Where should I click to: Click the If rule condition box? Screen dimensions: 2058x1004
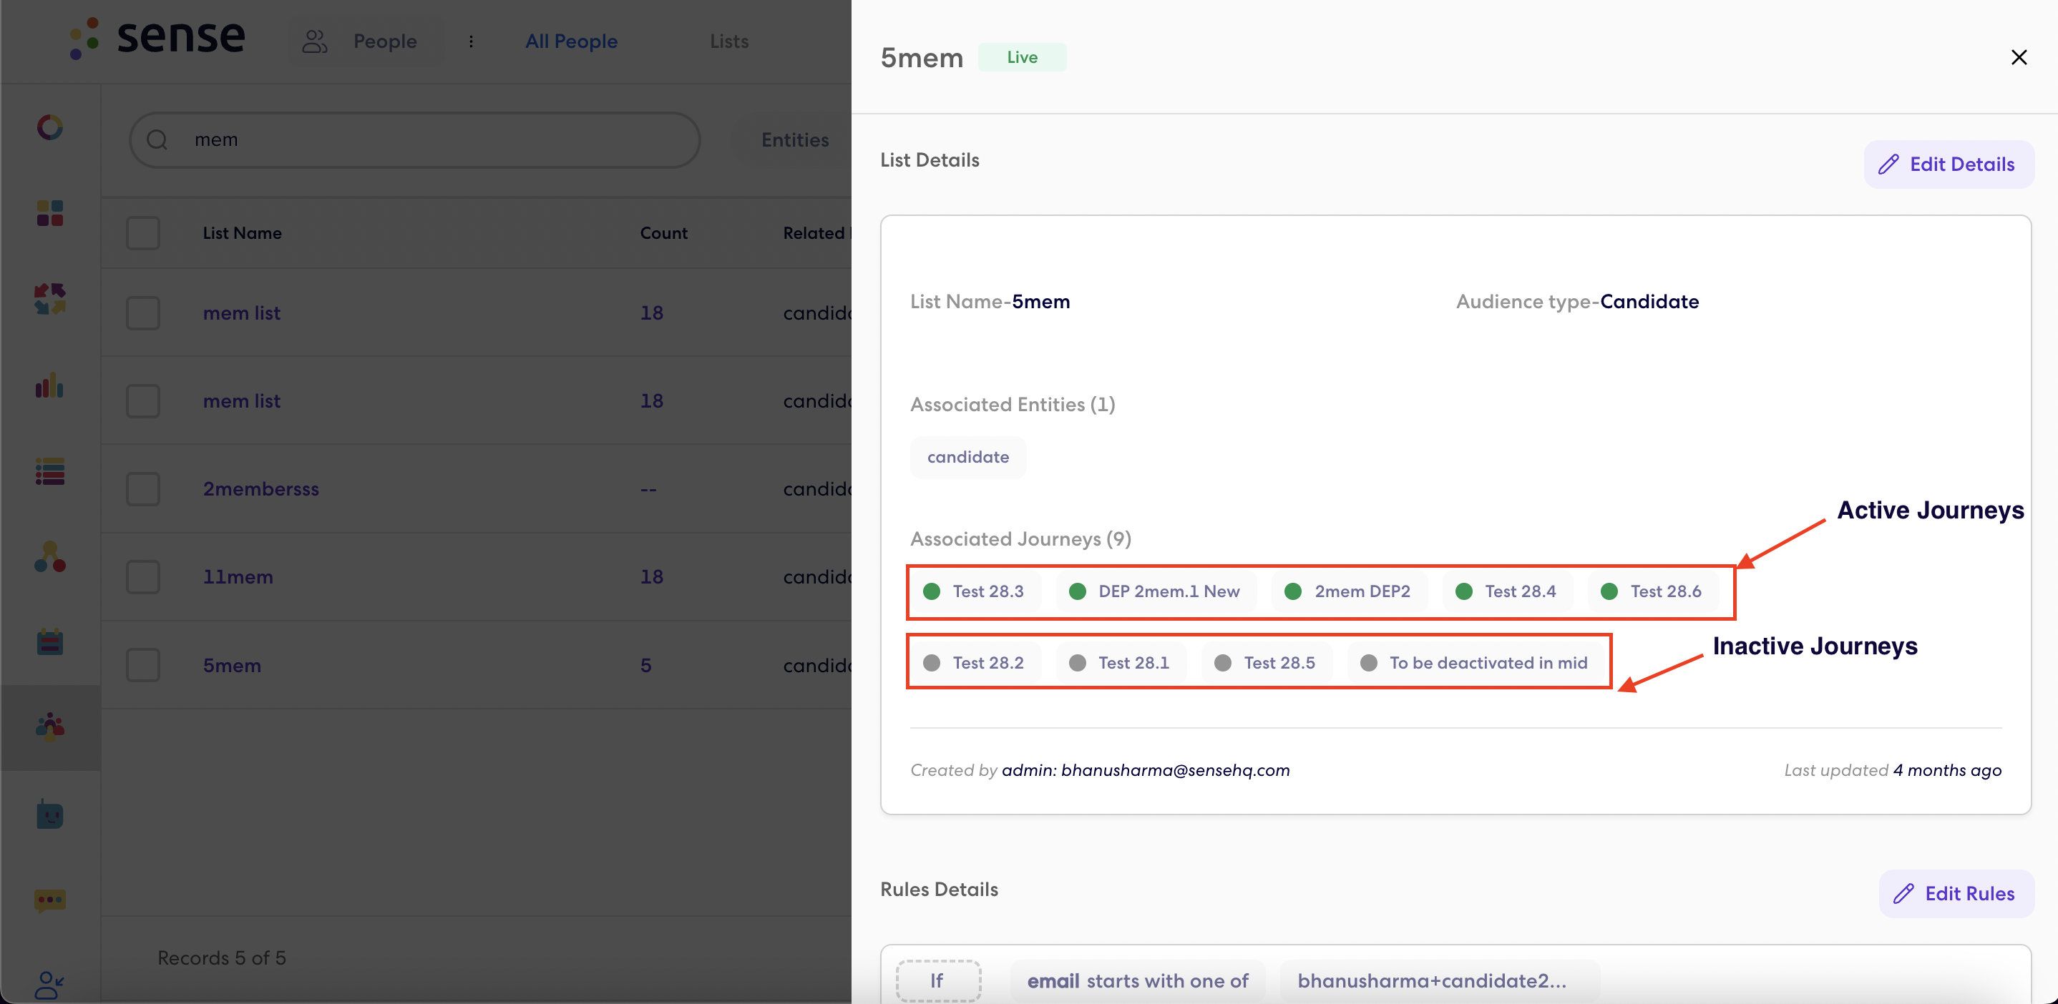tap(938, 980)
